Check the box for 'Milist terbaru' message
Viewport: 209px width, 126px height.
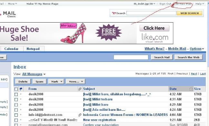16,100
